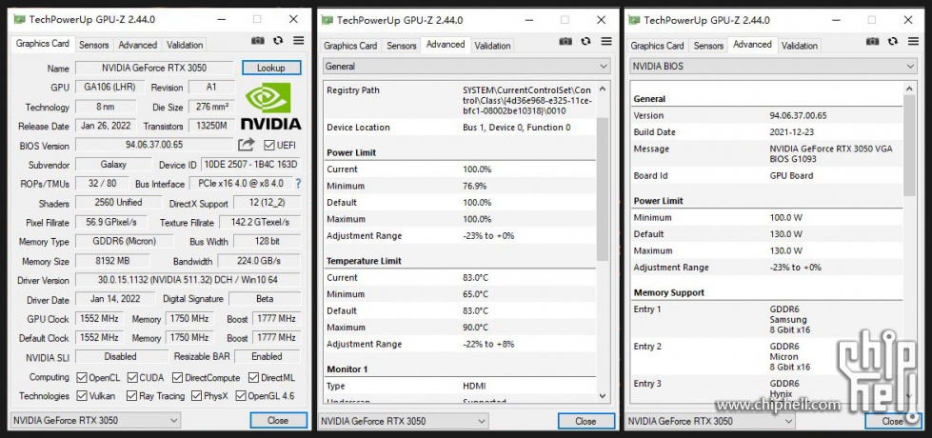Open hamburger menu in left GPU-Z window
Screen dimensions: 932x438
click(x=298, y=40)
